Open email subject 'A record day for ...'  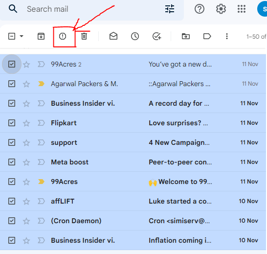pyautogui.click(x=179, y=103)
